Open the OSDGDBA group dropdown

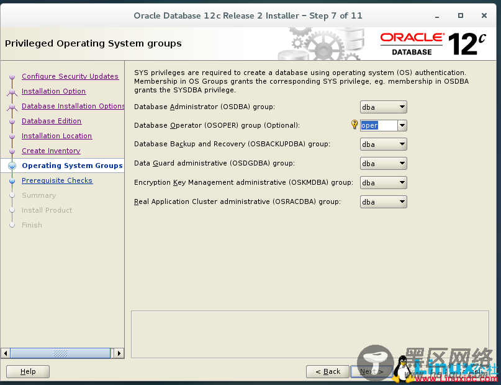384,163
